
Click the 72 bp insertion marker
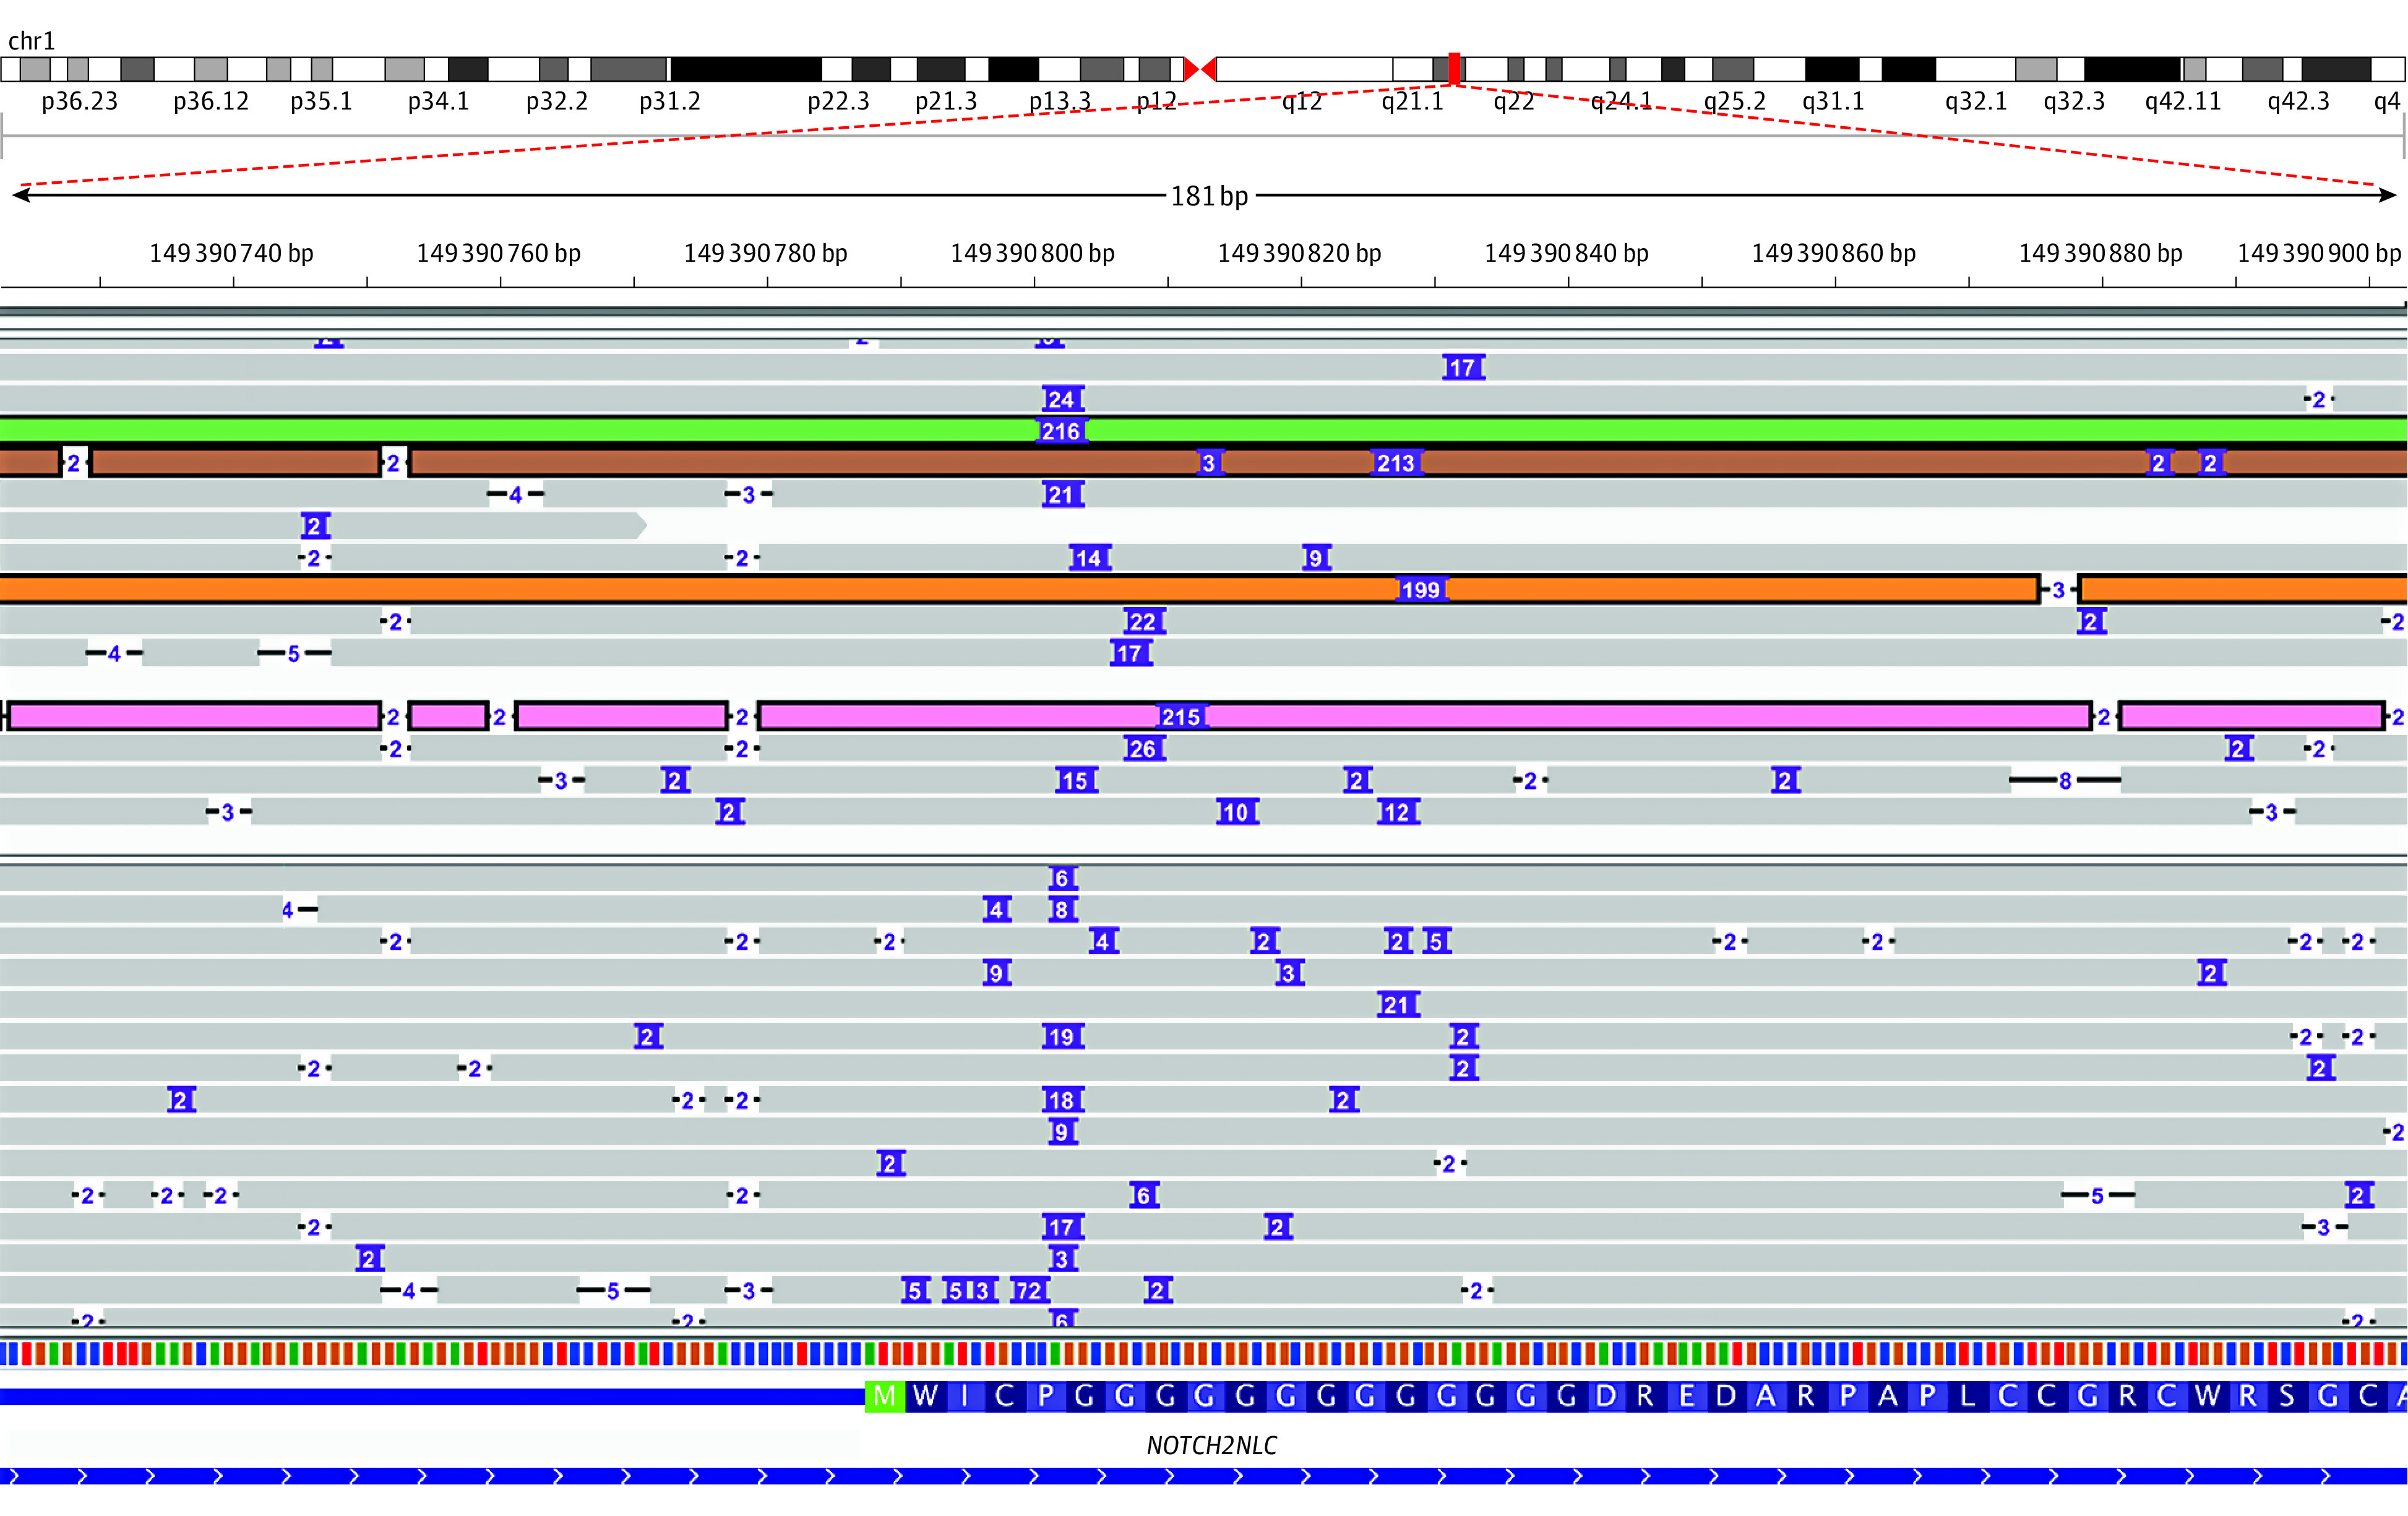1030,1290
